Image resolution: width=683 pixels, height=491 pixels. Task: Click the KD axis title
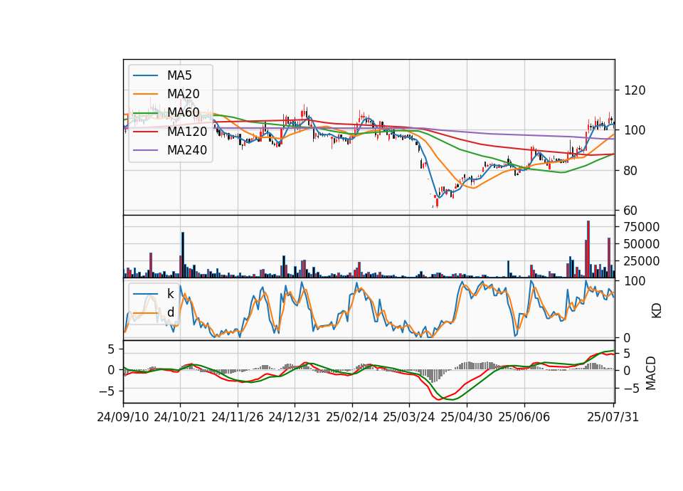656,310
